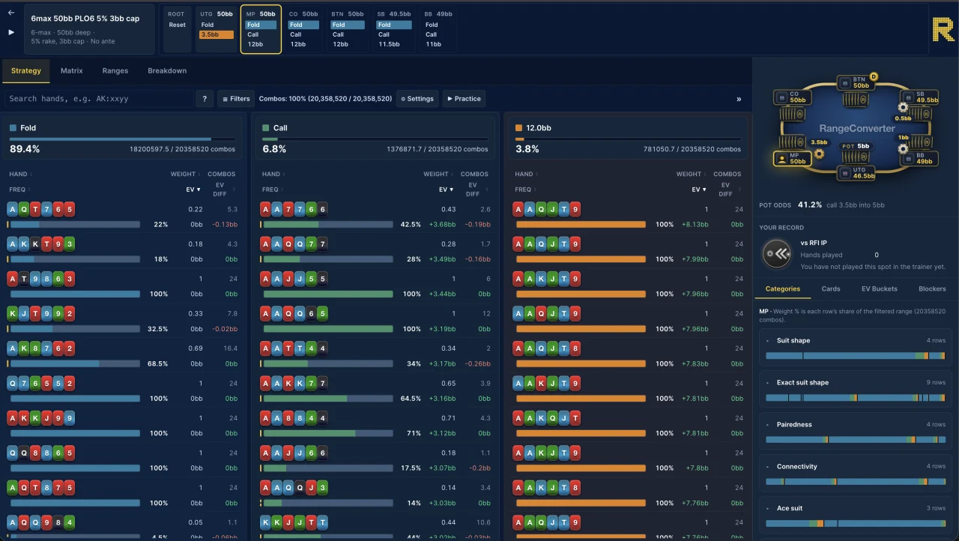Click the SB seat on the table
This screenshot has width=959, height=541.
[x=921, y=98]
